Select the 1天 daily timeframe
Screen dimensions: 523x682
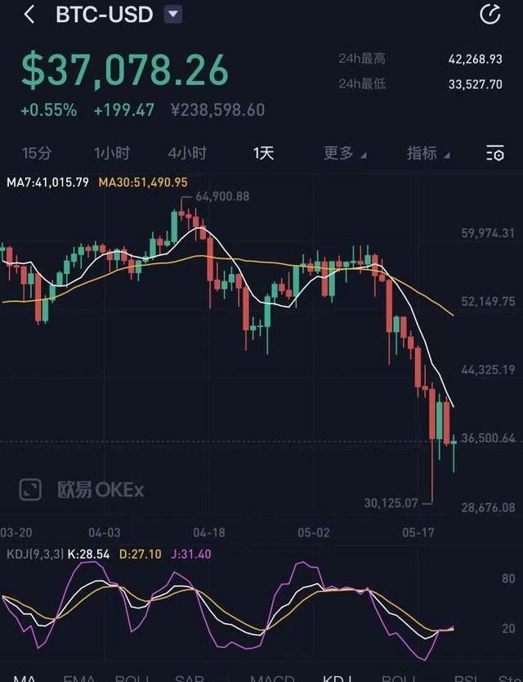[263, 153]
